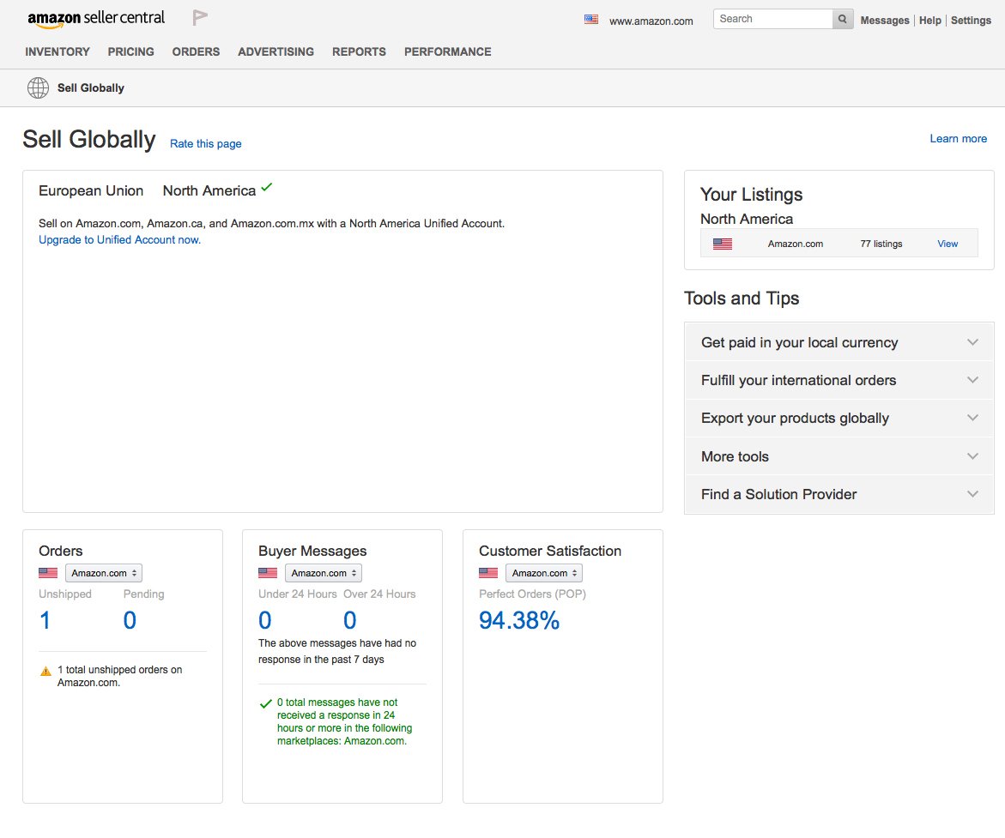
Task: Click the Under 24 Hours message count
Action: coord(264,619)
